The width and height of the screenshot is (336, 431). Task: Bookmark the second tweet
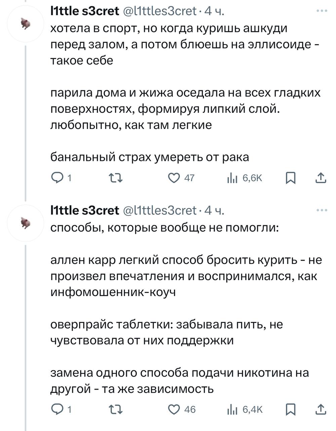click(290, 409)
